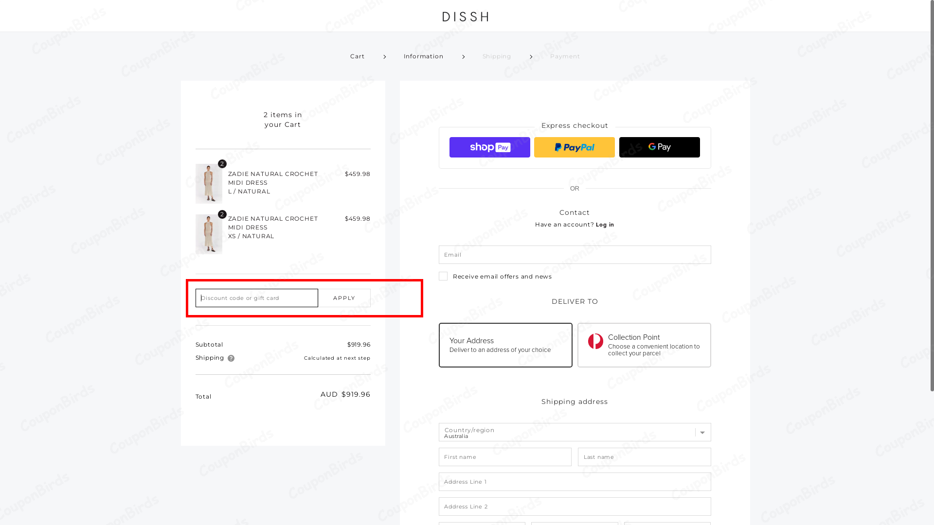Choose Google Pay payment option
The width and height of the screenshot is (934, 525).
[x=659, y=147]
